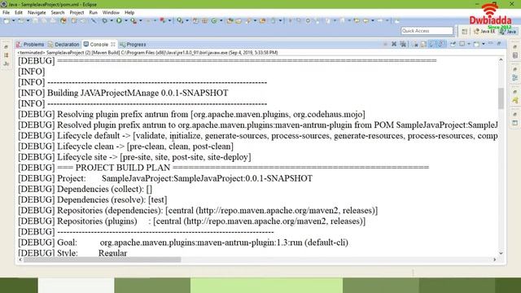Close the Console tab

(113, 44)
